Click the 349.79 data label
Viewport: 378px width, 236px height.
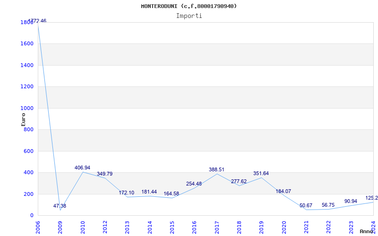[x=104, y=174]
